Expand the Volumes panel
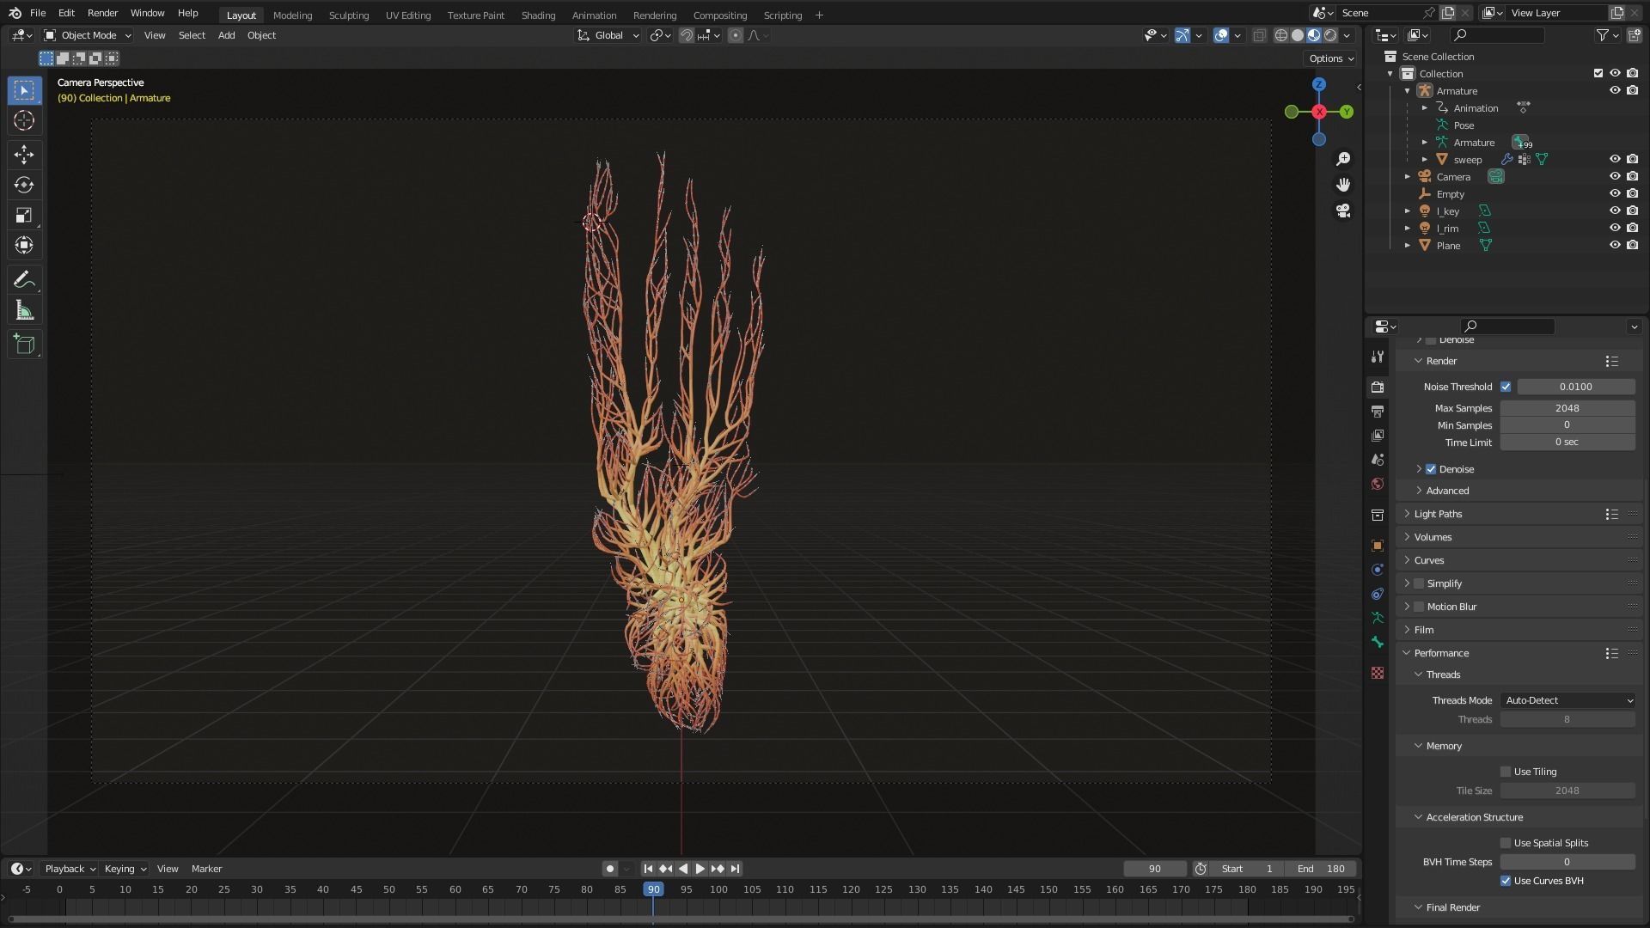The height and width of the screenshot is (928, 1650). (x=1433, y=537)
